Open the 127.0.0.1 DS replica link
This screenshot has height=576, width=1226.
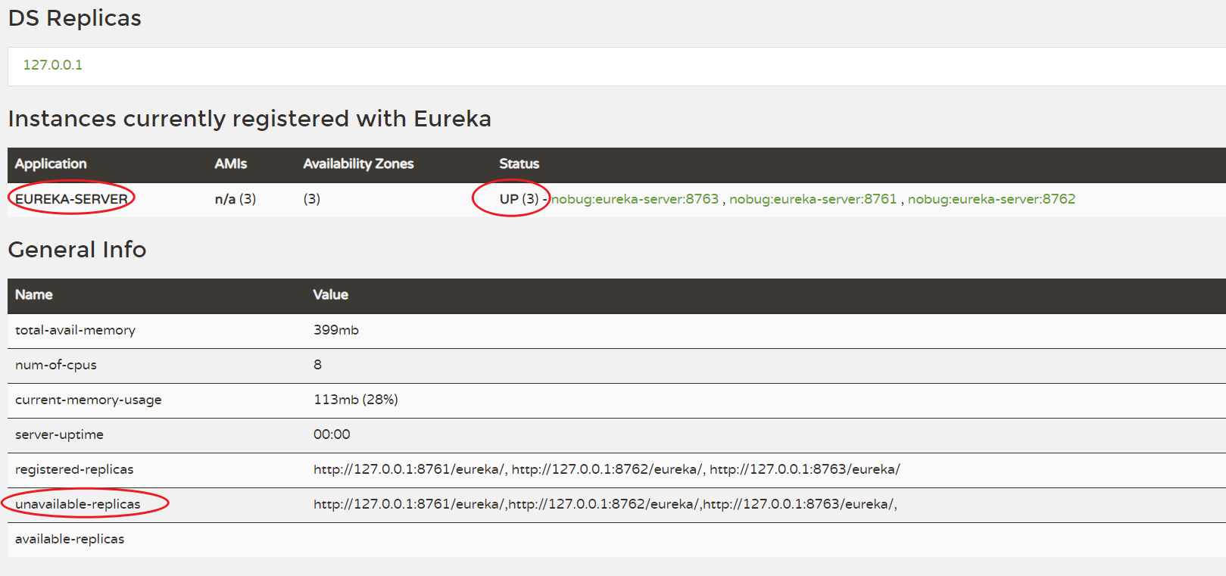click(x=52, y=65)
